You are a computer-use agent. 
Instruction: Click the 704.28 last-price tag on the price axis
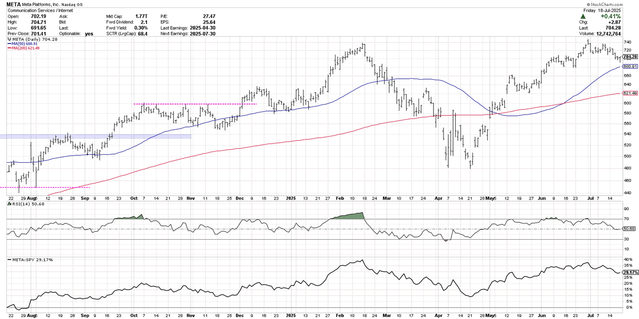tap(629, 56)
